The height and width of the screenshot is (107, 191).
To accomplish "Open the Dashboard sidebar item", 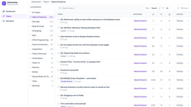I will 14,11.
